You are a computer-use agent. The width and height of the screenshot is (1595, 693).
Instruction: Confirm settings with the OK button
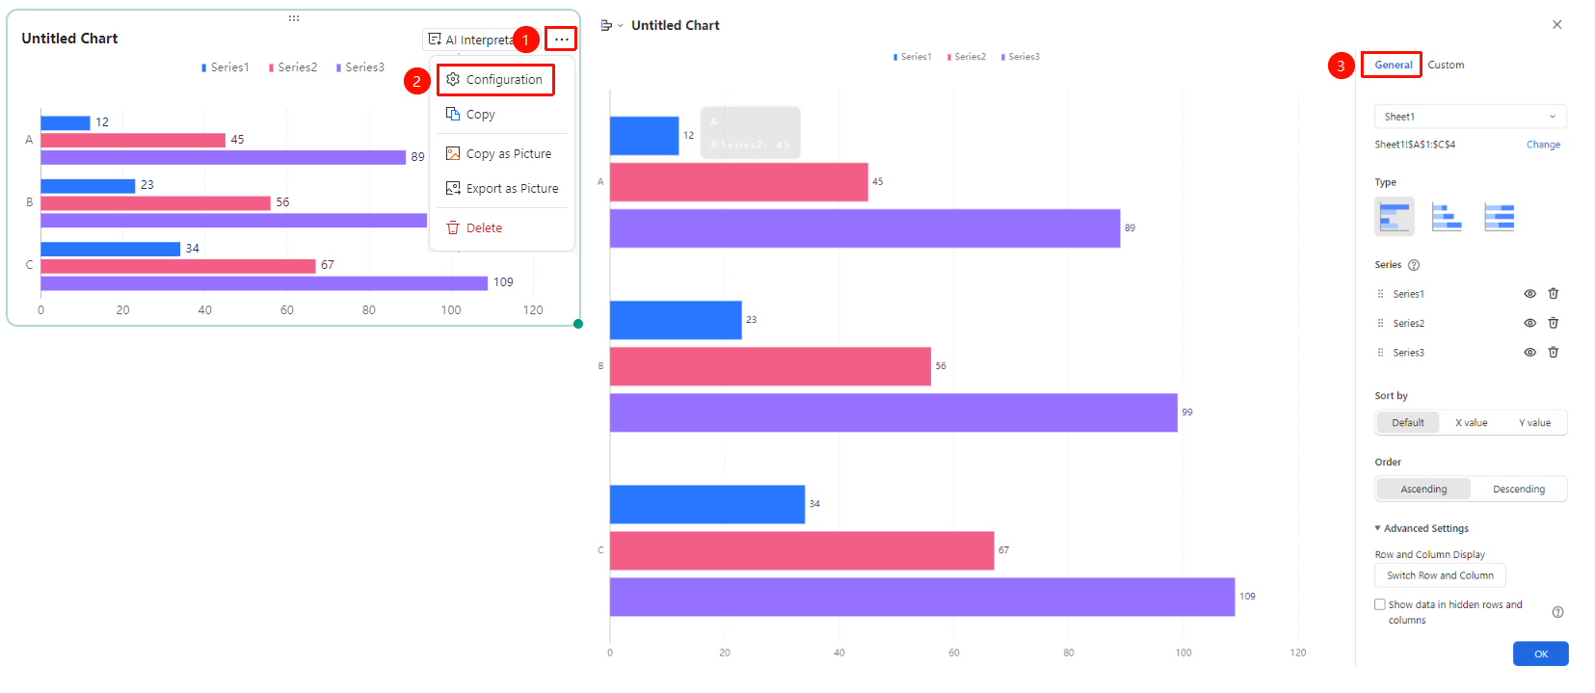tap(1540, 653)
